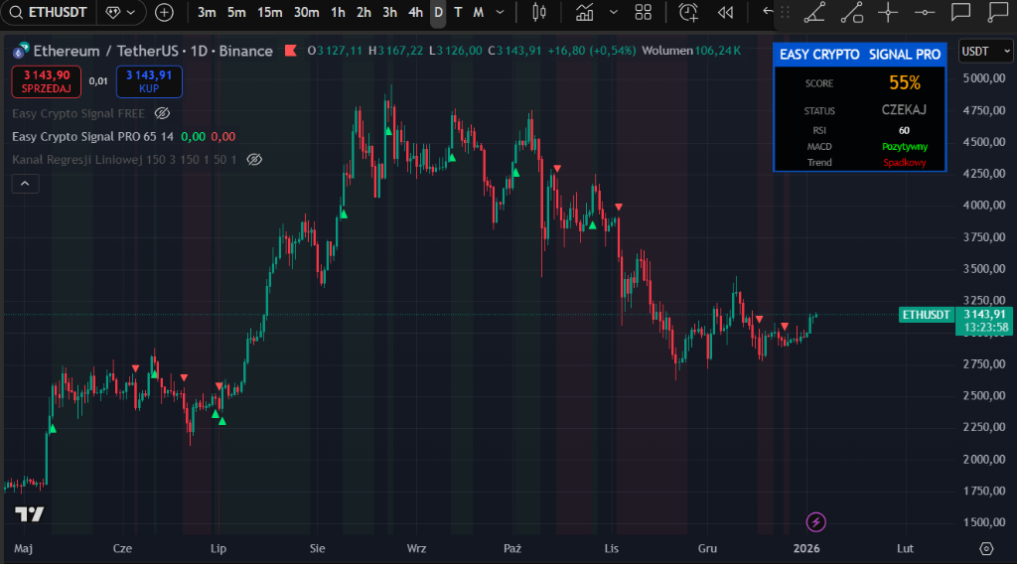Switch to the 3m timeframe
This screenshot has width=1017, height=564.
click(207, 12)
